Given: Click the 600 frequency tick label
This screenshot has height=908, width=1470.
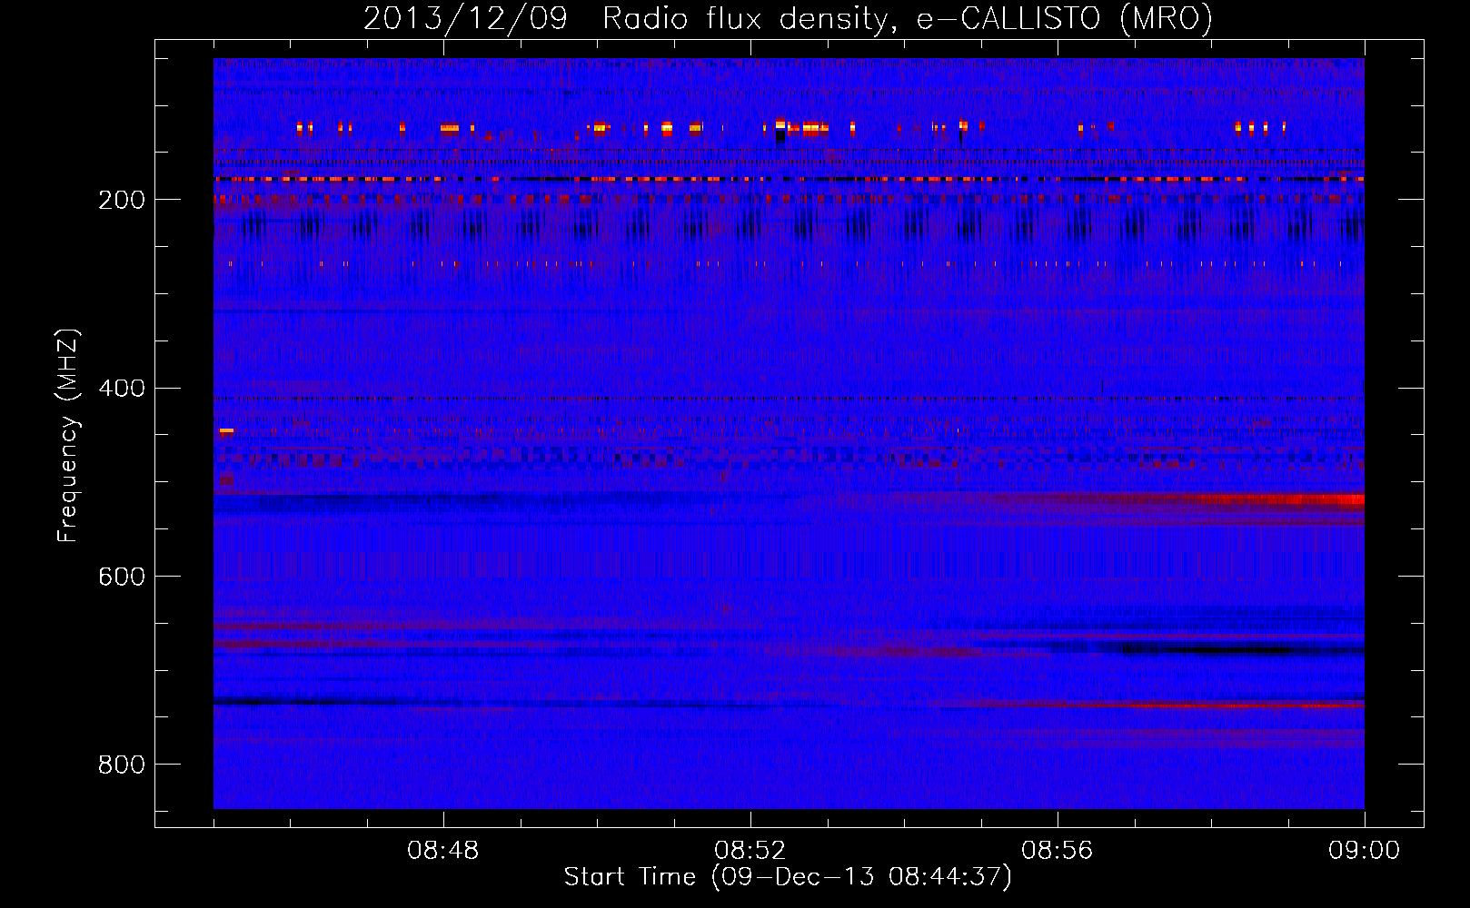Looking at the screenshot, I should (x=122, y=577).
